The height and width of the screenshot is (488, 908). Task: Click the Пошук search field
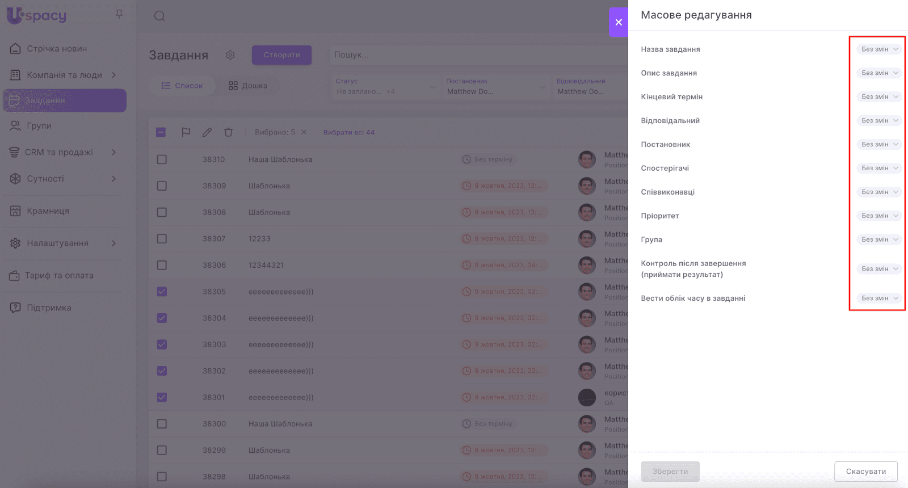point(478,55)
